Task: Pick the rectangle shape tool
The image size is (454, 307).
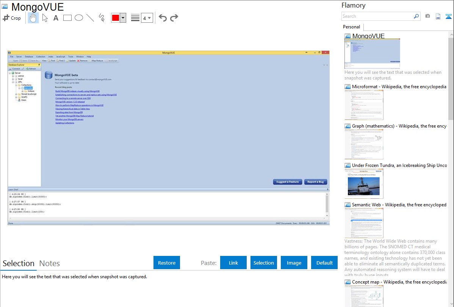Action: [67, 18]
